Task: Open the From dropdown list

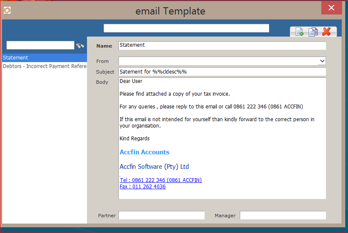Action: [322, 61]
